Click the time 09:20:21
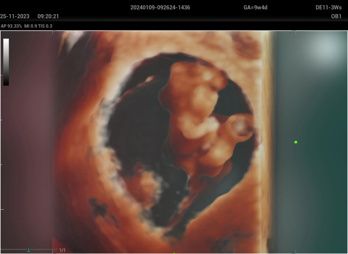Screen dimensions: 348x254 [48, 16]
